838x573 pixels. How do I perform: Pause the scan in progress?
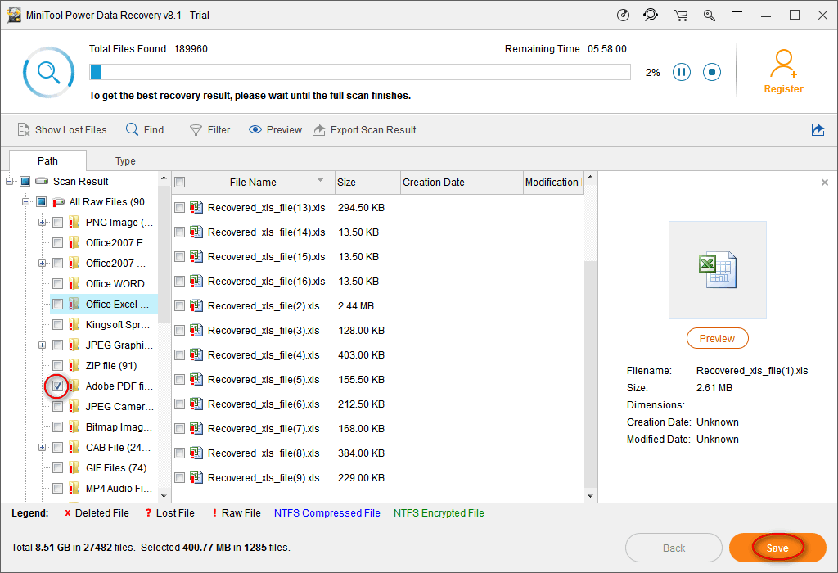coord(681,72)
